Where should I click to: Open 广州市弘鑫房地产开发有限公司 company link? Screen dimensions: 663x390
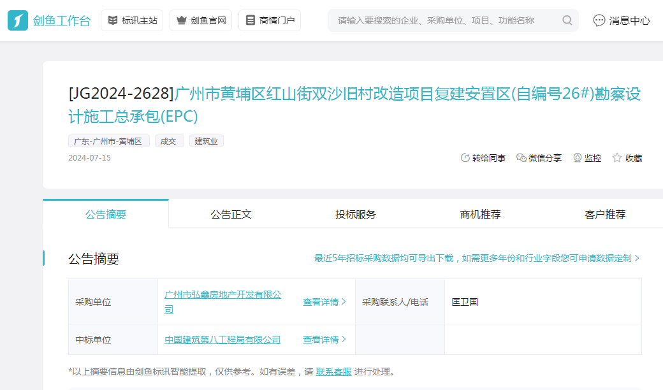[x=223, y=301]
